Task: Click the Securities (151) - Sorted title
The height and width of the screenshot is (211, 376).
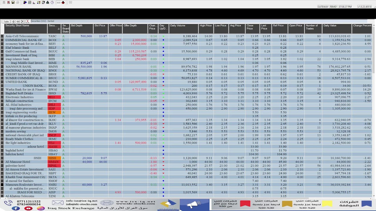Action: point(43,21)
